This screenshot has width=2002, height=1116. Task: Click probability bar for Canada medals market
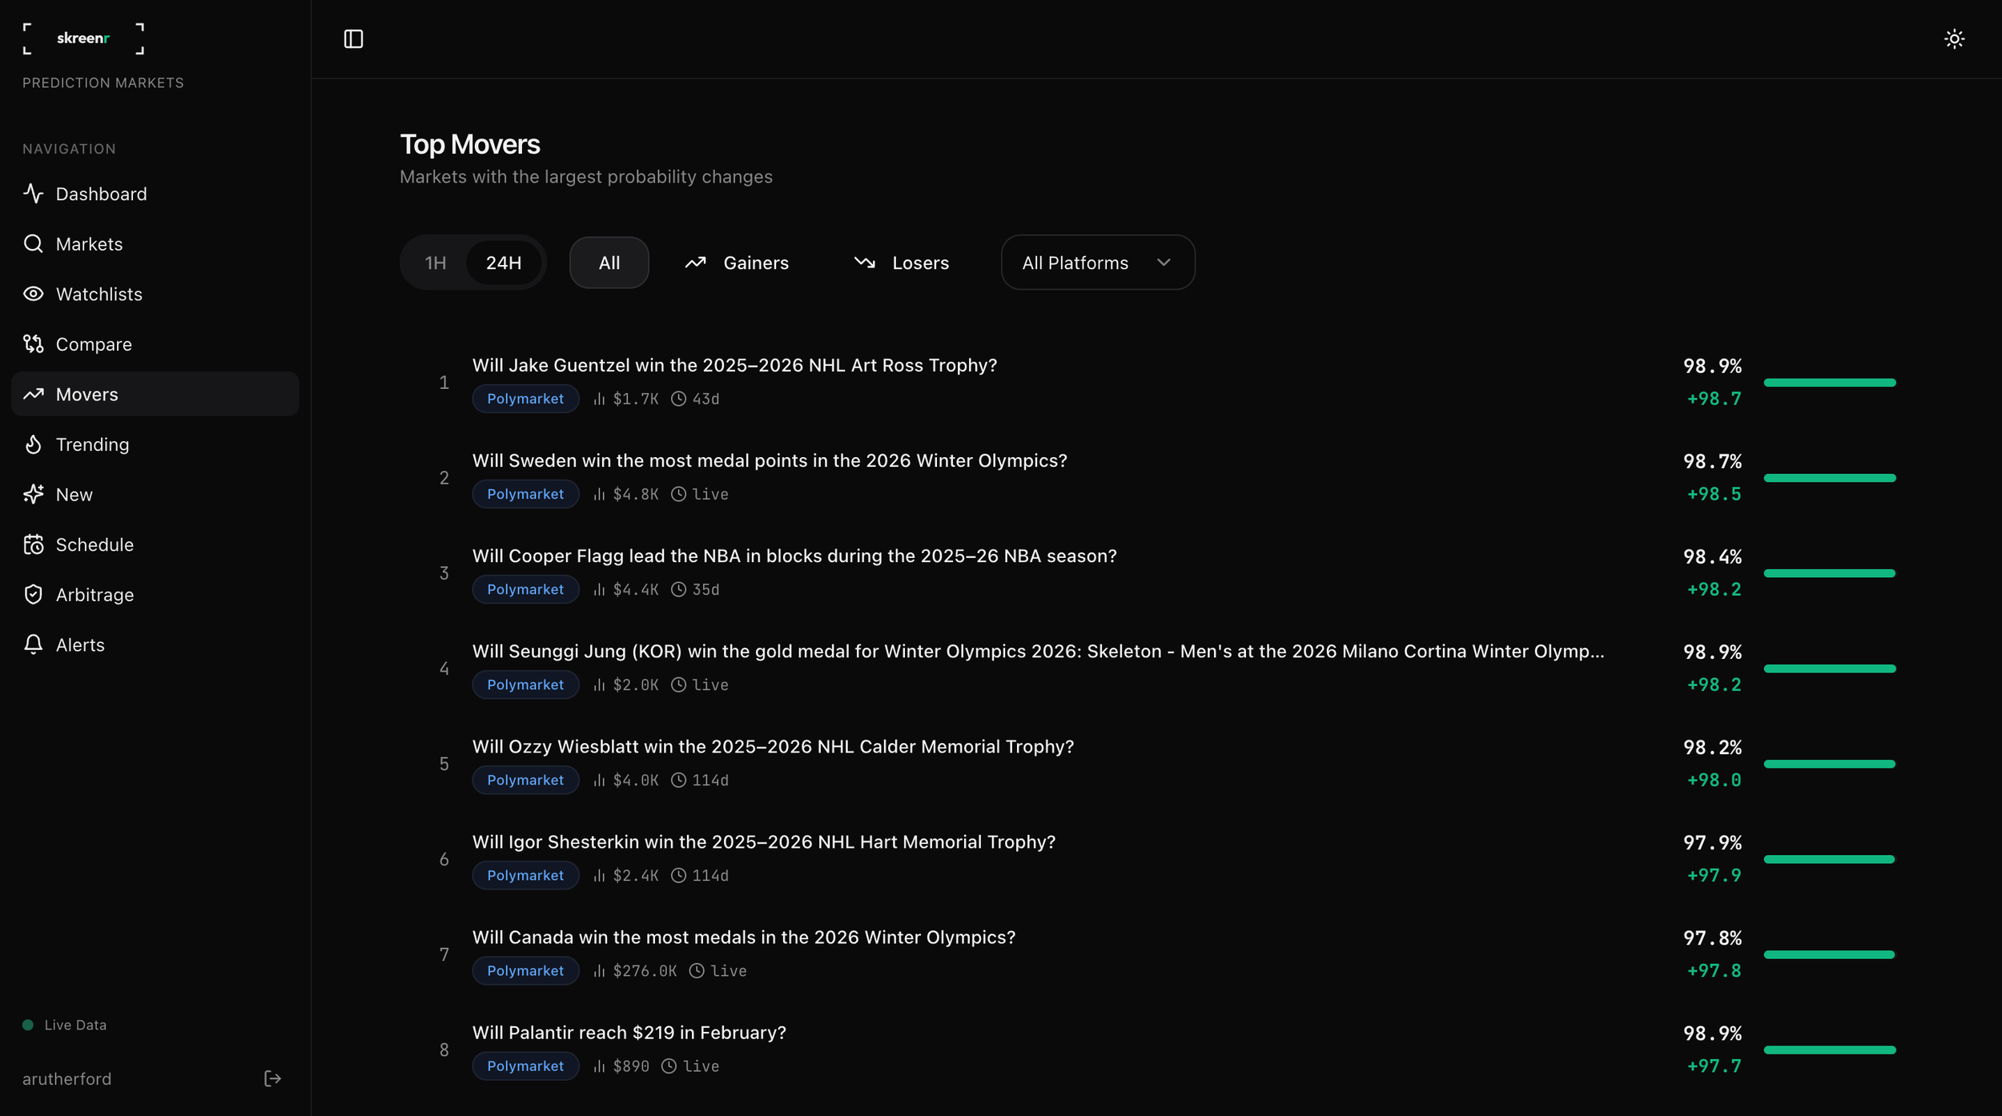tap(1830, 954)
